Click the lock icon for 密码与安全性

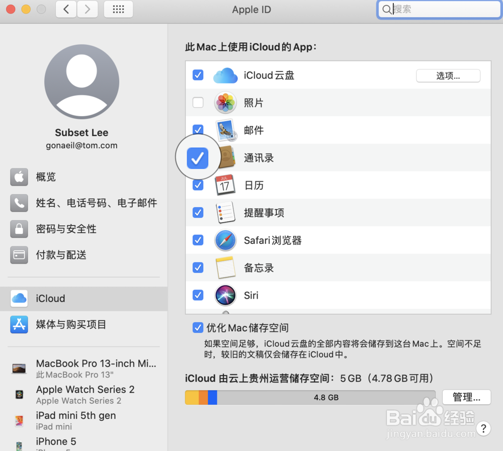(19, 229)
